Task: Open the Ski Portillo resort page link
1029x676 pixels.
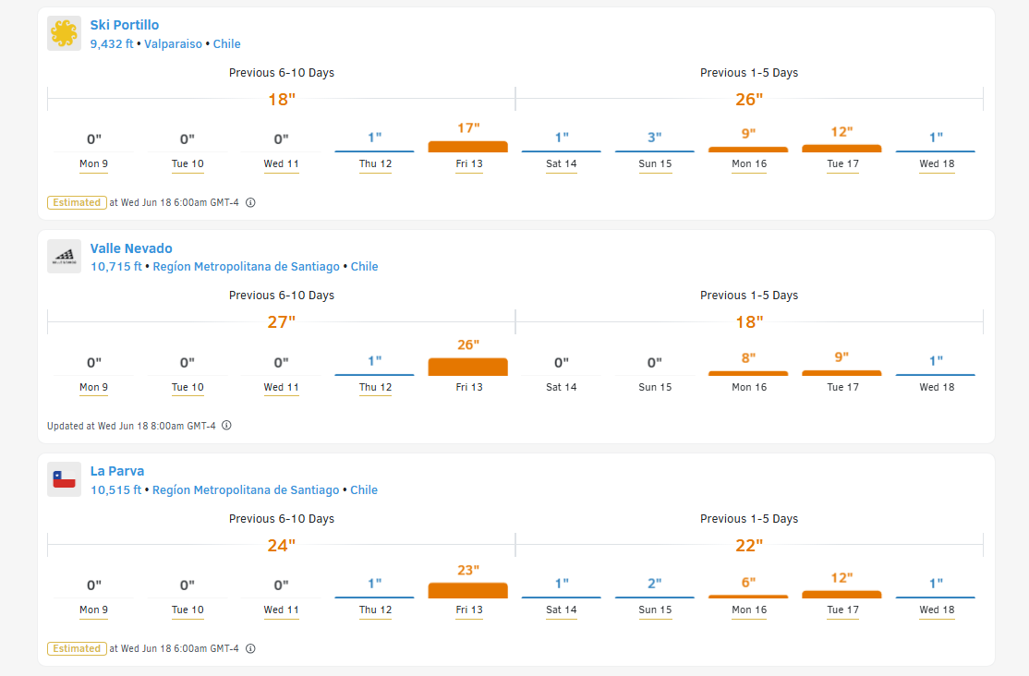Action: 124,25
